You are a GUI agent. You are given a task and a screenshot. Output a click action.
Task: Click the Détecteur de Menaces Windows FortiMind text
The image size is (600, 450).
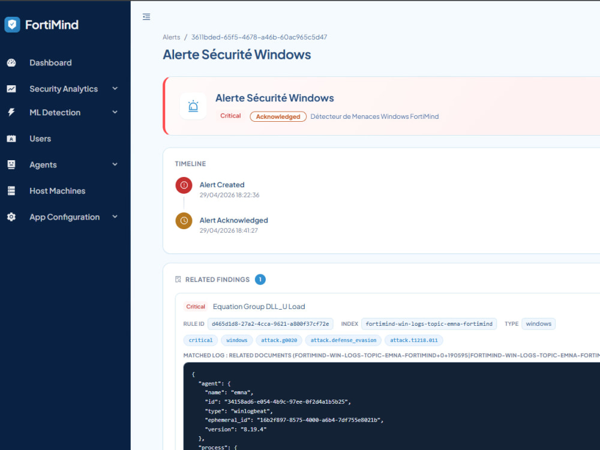pos(374,116)
